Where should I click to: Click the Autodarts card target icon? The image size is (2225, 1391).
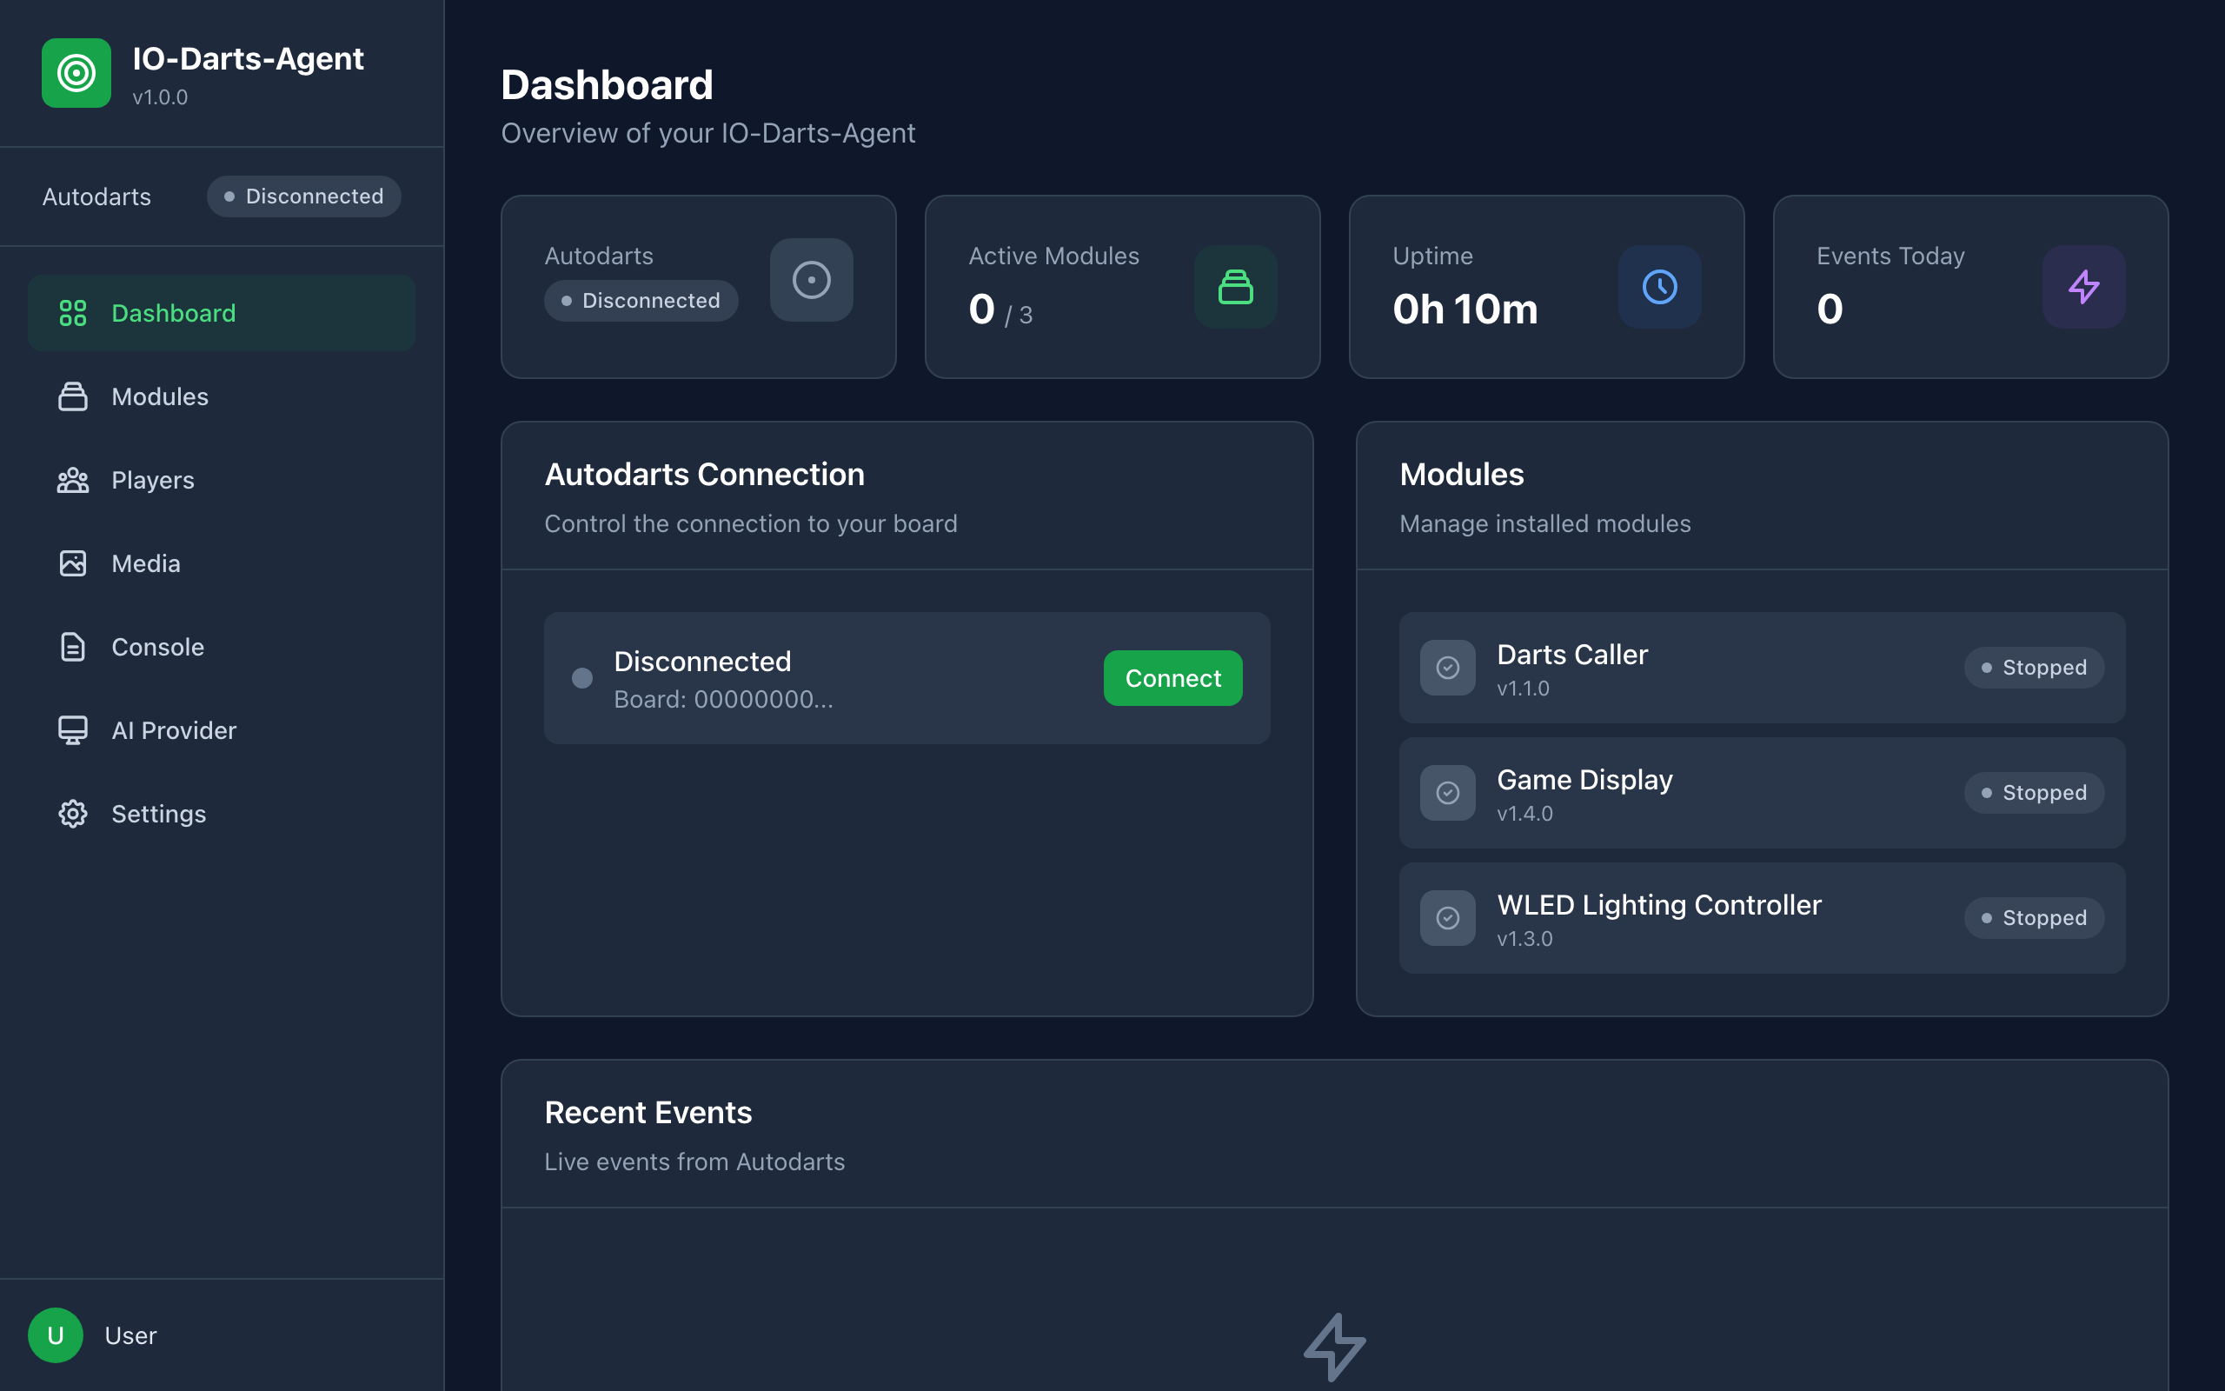click(812, 280)
